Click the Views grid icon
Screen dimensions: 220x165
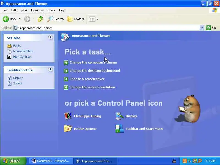click(x=92, y=19)
